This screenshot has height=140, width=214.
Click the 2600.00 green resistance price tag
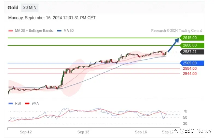192,45
